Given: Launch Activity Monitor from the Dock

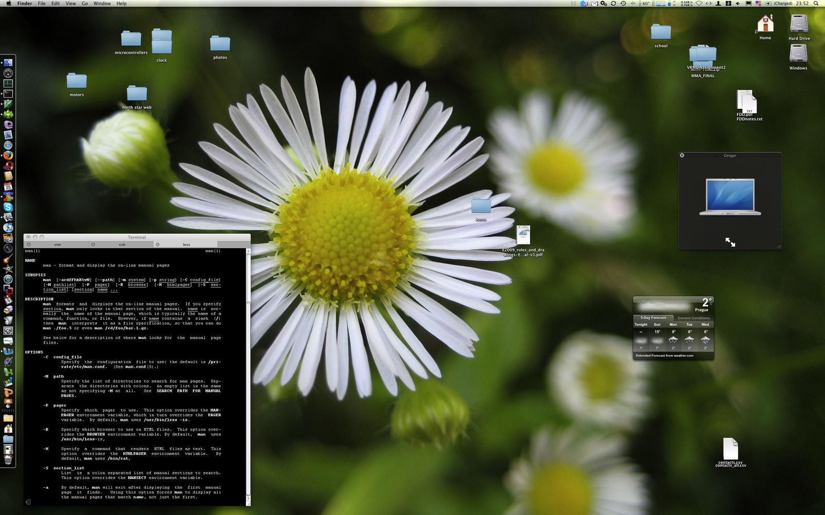Looking at the screenshot, I should coord(8,83).
